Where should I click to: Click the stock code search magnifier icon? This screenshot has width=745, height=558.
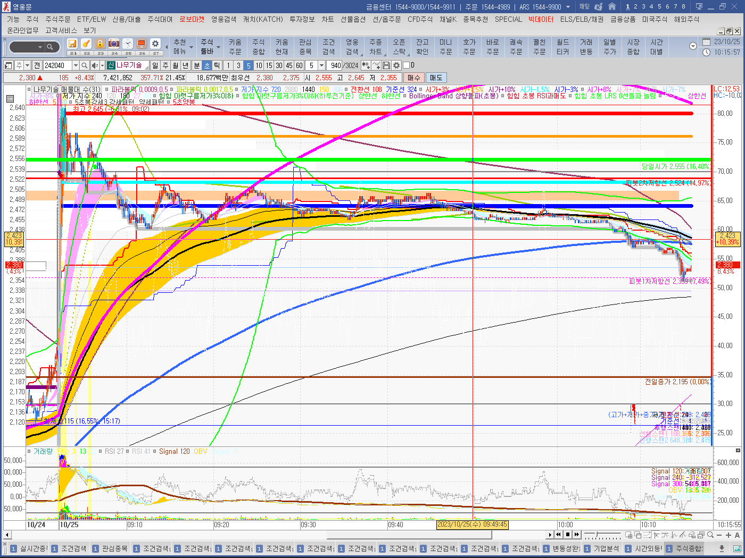click(x=84, y=65)
